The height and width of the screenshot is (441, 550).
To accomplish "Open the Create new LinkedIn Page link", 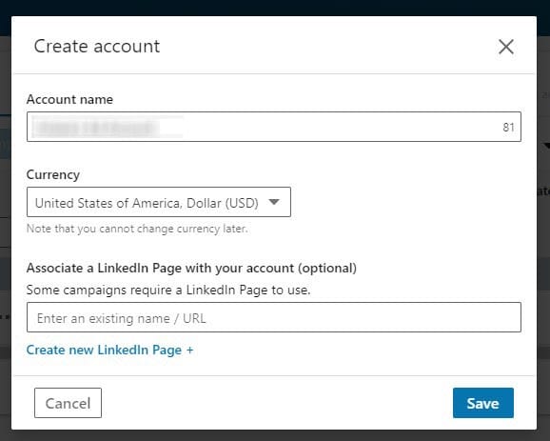I will (x=109, y=350).
